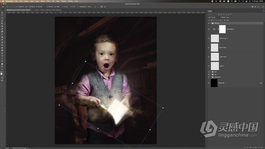Hide the Layer 9 copy 2 layer
265x149 pixels.
[x=209, y=48]
